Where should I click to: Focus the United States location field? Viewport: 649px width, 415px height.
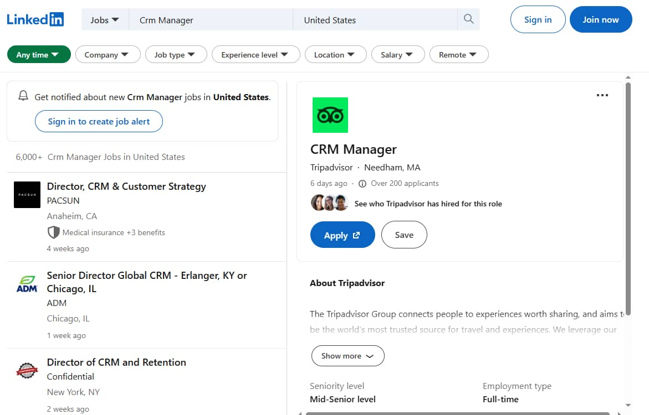[375, 20]
